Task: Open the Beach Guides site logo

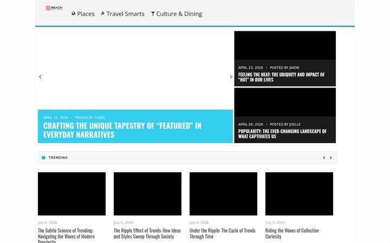Action: tap(54, 8)
